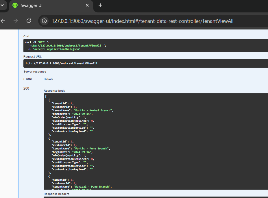Screen dimensions: 268x198
Task: Click the browser back arrow
Action: coord(3,21)
